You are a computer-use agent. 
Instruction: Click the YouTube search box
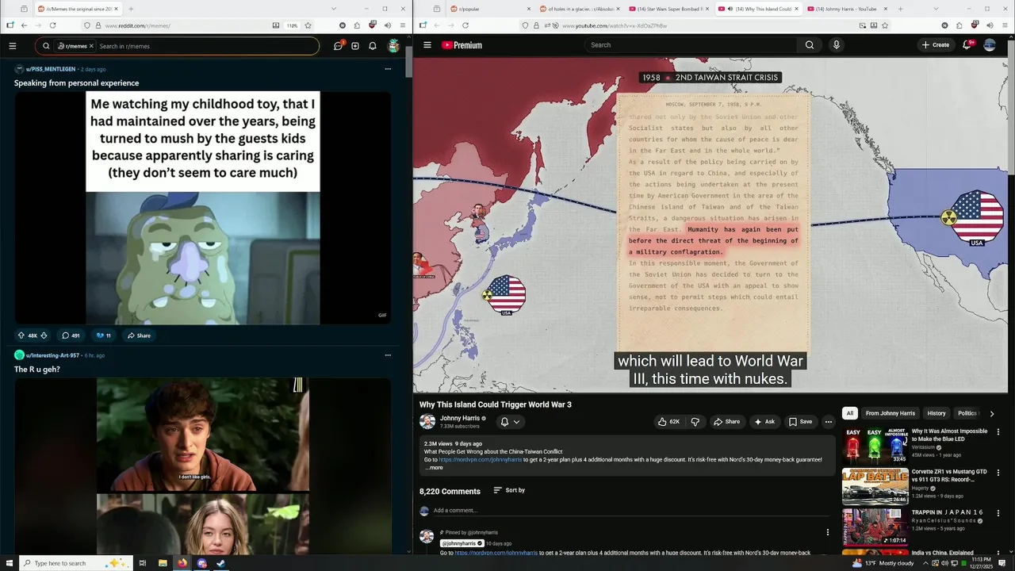(x=691, y=45)
